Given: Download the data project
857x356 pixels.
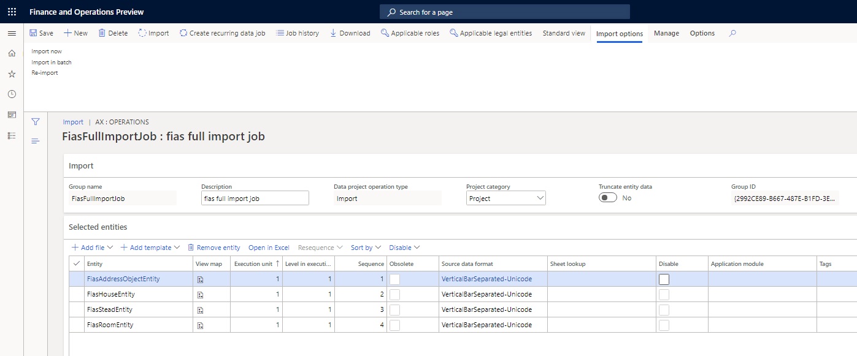Looking at the screenshot, I should click(350, 33).
